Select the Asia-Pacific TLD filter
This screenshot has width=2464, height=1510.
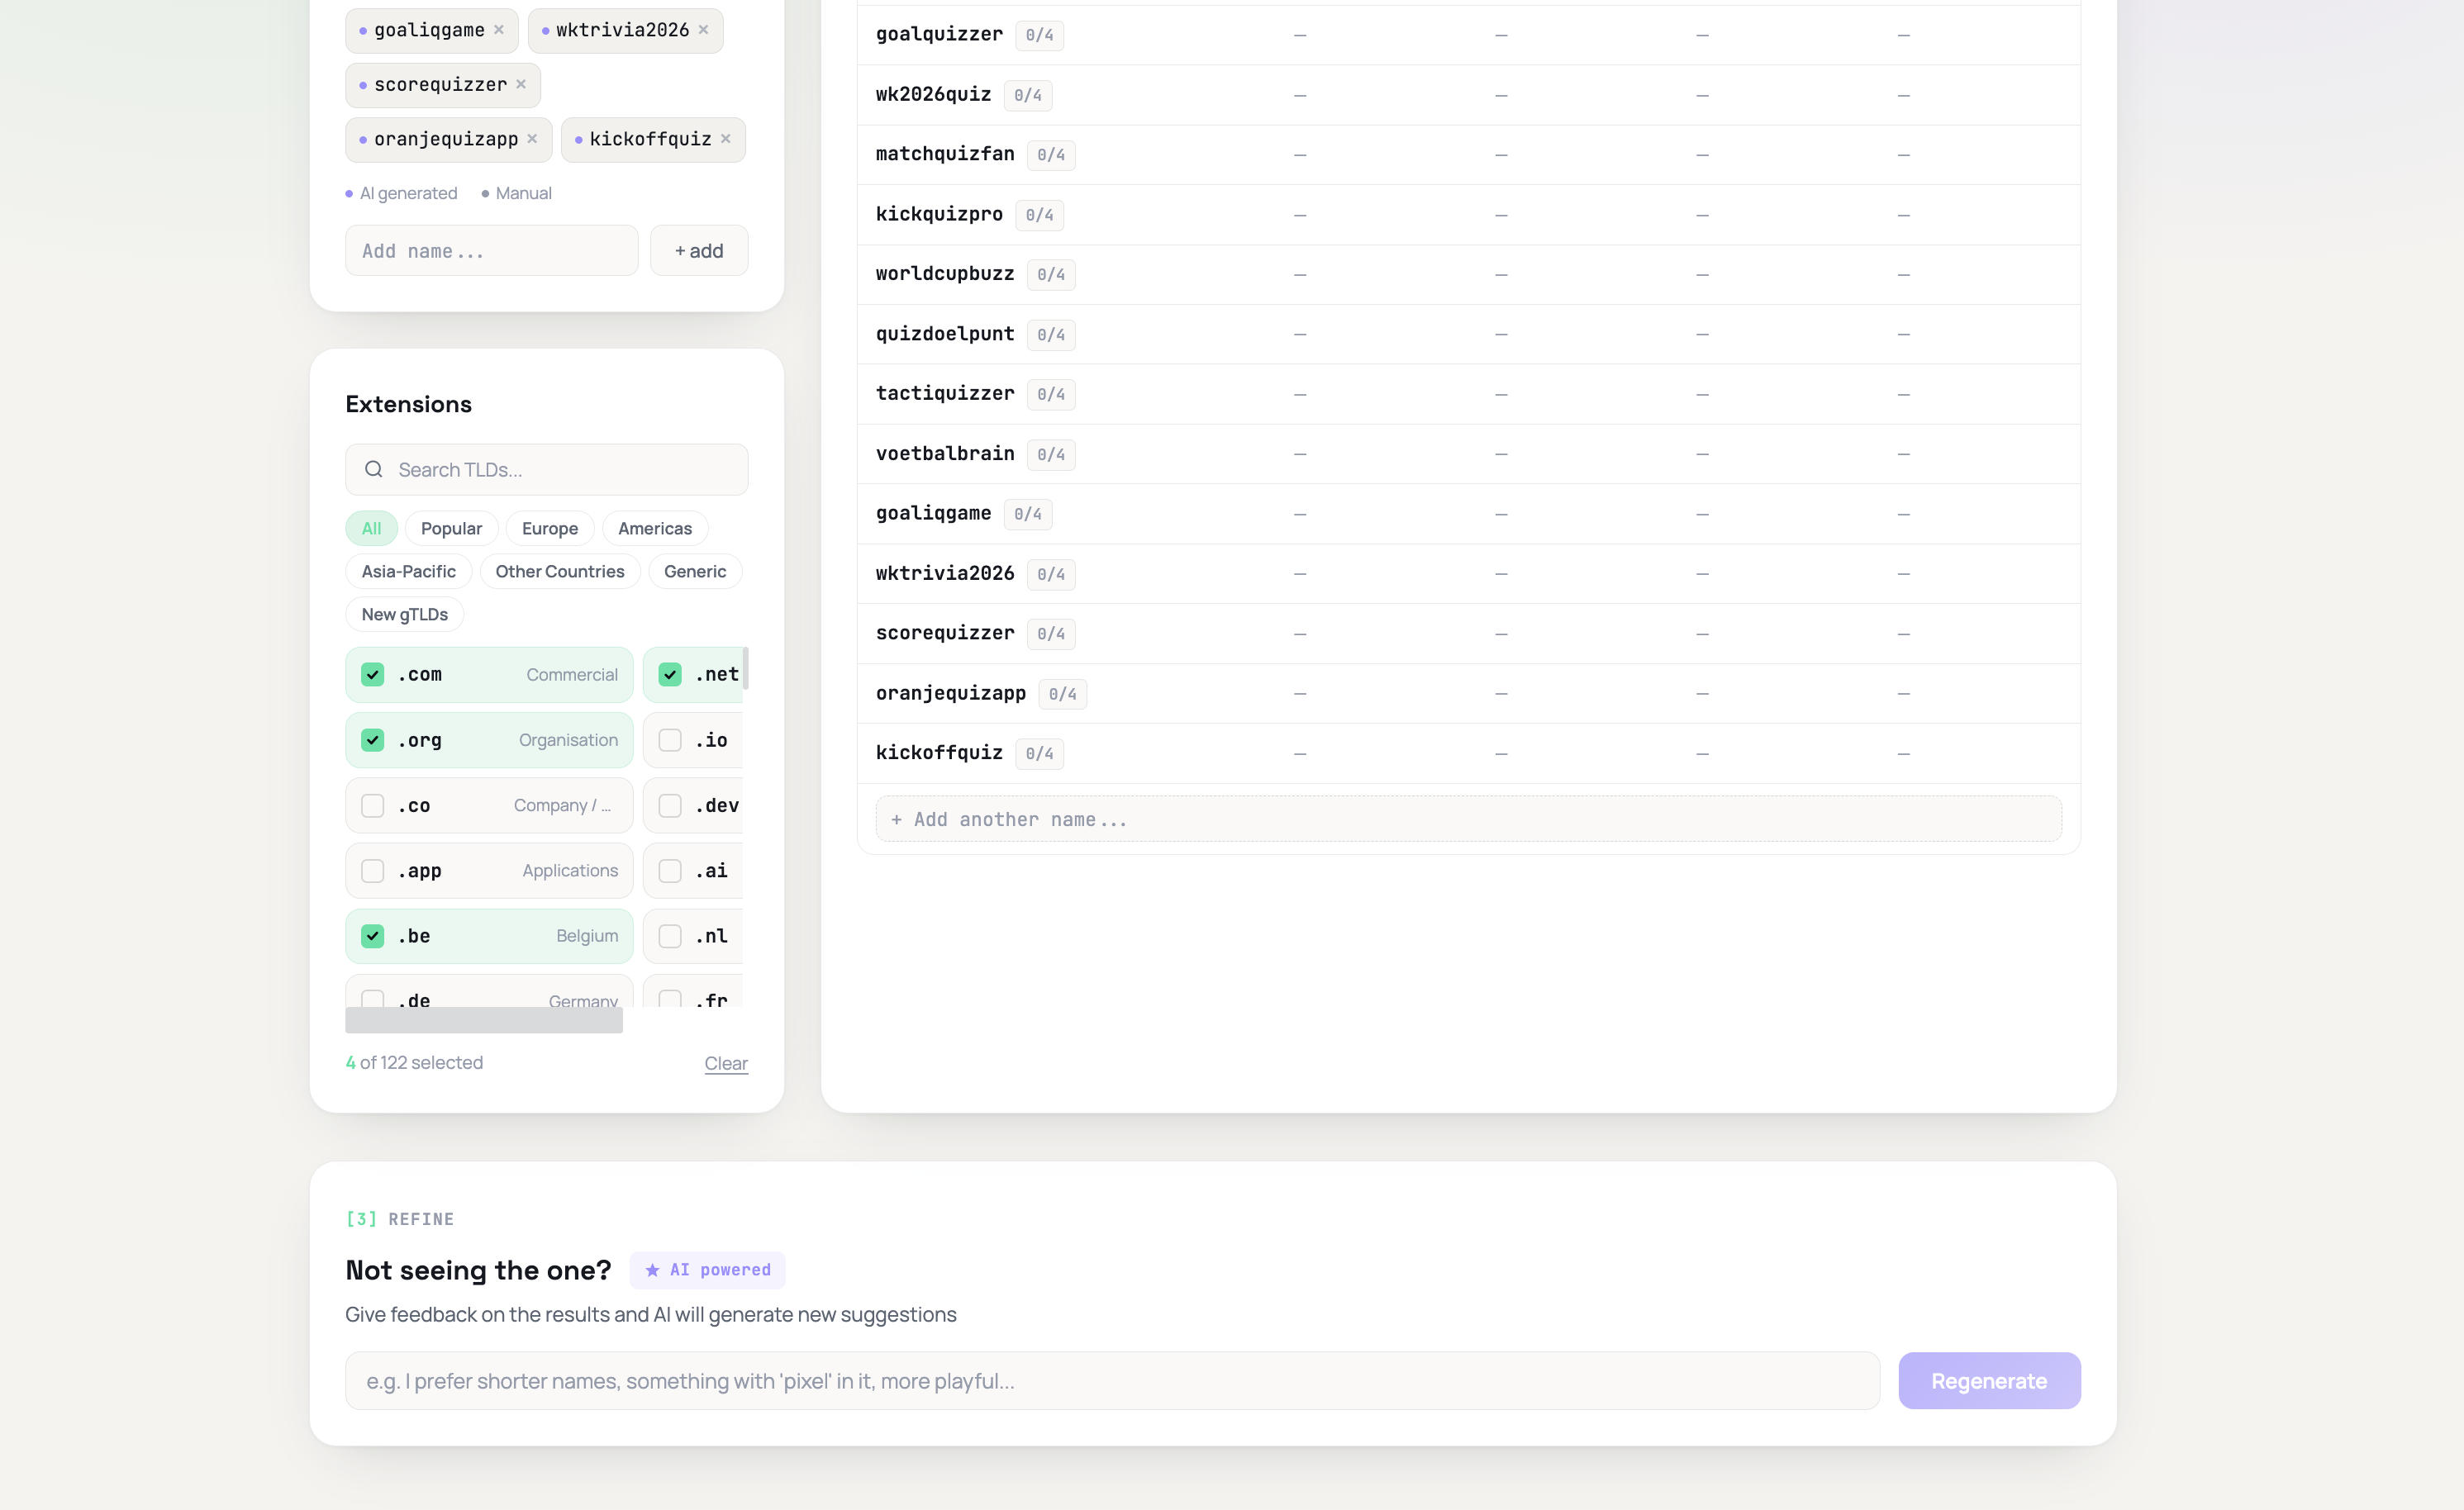(x=408, y=572)
